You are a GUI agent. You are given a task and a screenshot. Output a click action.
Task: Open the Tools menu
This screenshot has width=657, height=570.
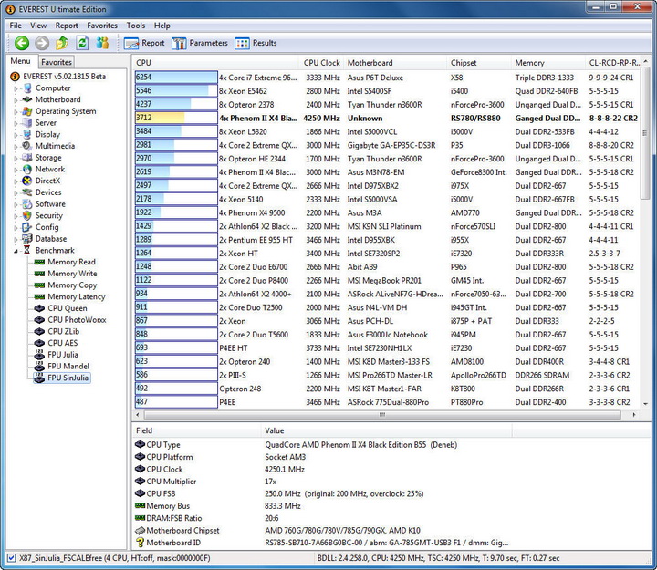click(x=136, y=26)
